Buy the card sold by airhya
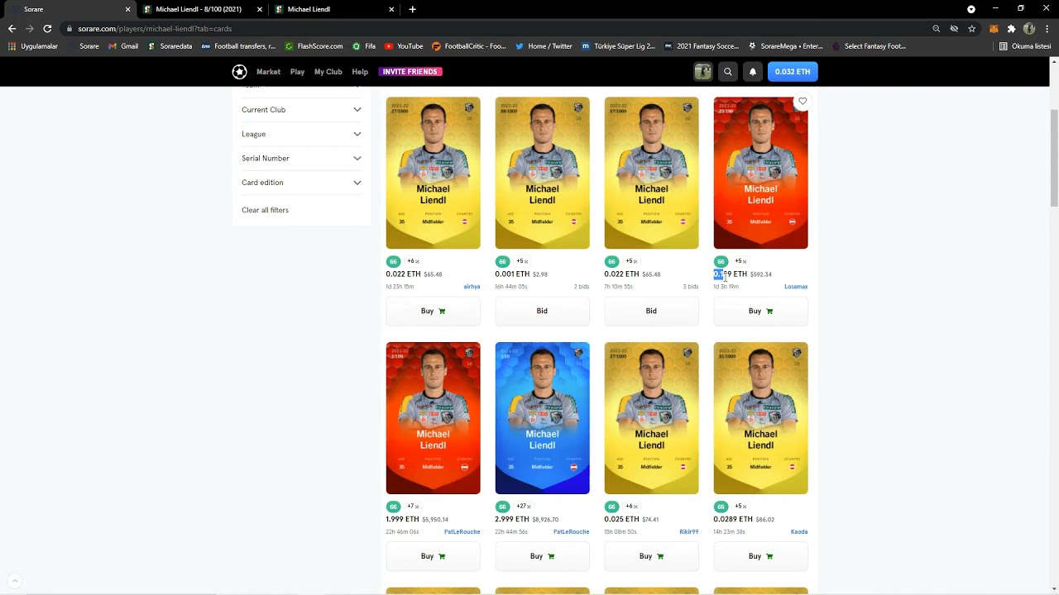 tap(433, 311)
